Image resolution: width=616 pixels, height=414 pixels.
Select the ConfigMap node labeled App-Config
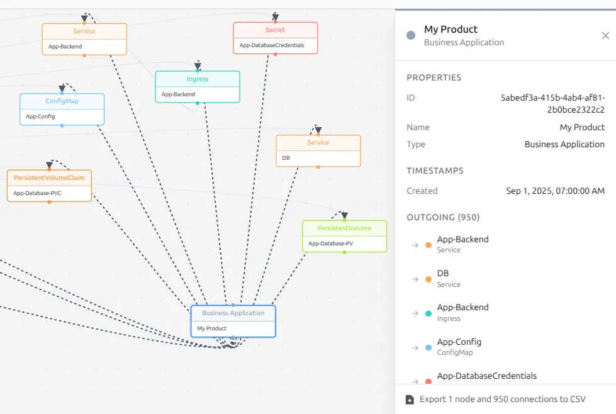click(62, 108)
